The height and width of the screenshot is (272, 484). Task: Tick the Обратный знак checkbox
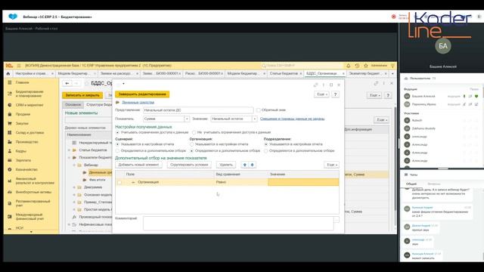point(258,110)
